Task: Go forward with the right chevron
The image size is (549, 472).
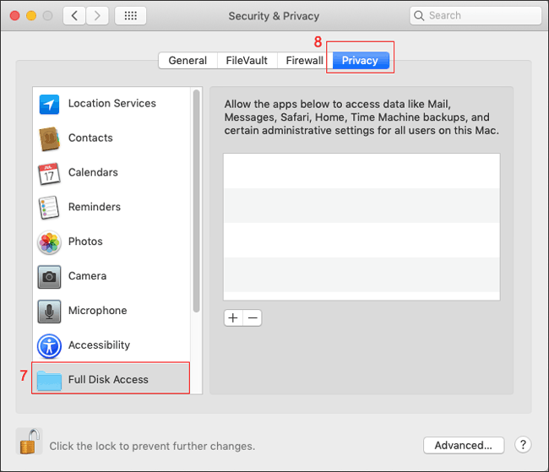Action: [x=97, y=16]
